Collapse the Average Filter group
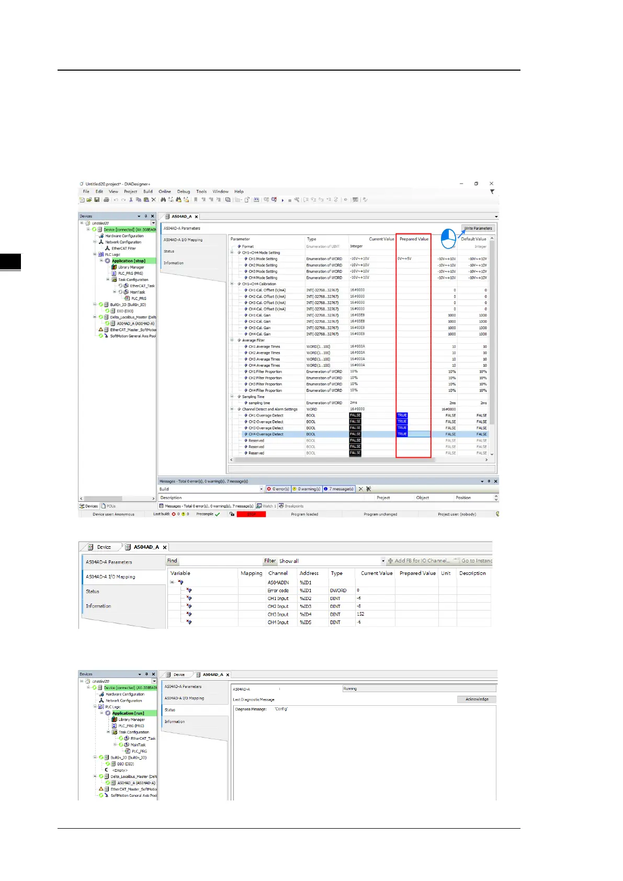This screenshot has width=623, height=881. (x=232, y=341)
